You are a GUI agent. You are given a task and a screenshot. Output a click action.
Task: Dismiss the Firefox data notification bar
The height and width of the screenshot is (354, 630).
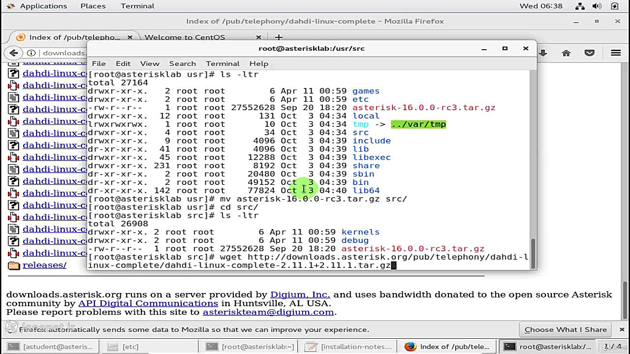(x=622, y=329)
